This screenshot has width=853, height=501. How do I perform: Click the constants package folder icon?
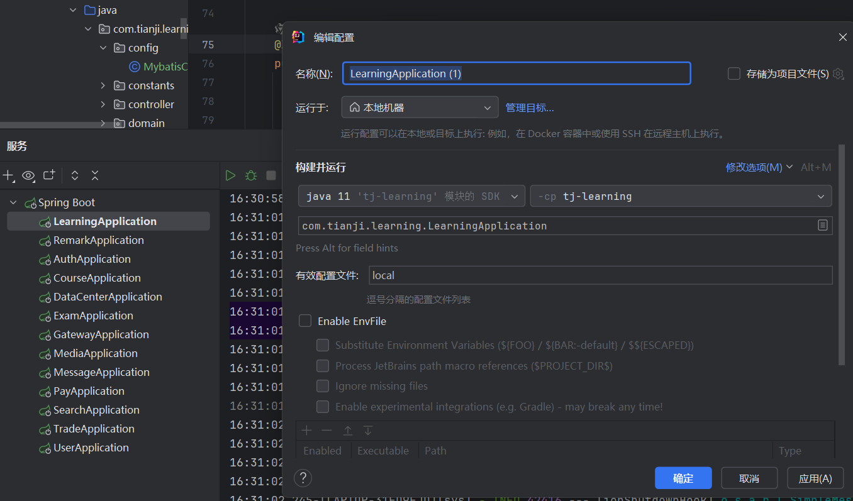[x=119, y=85]
